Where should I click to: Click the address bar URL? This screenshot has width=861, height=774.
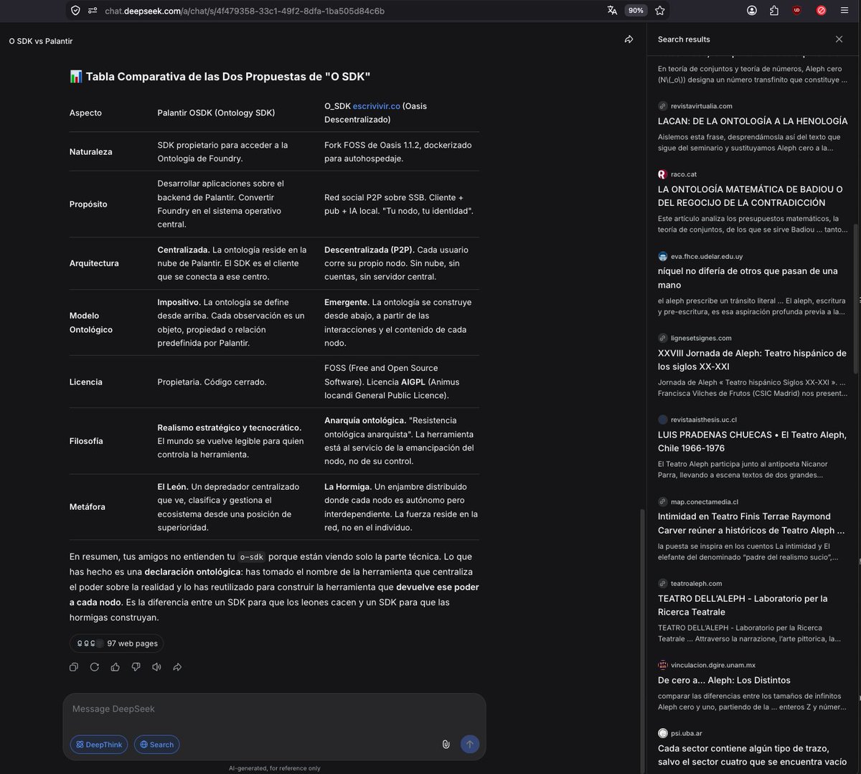(x=245, y=11)
